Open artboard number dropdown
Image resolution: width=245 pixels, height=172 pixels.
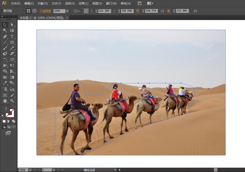[x=54, y=170]
